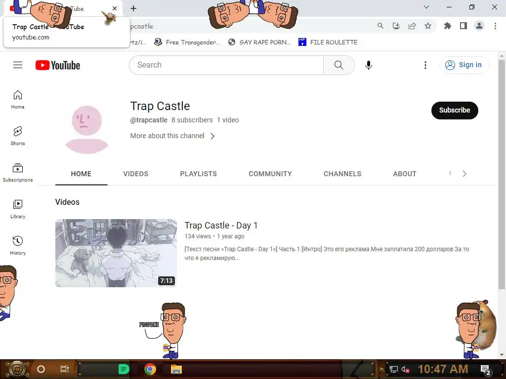Open the Trap Castle - Day 1 video title

coord(221,225)
